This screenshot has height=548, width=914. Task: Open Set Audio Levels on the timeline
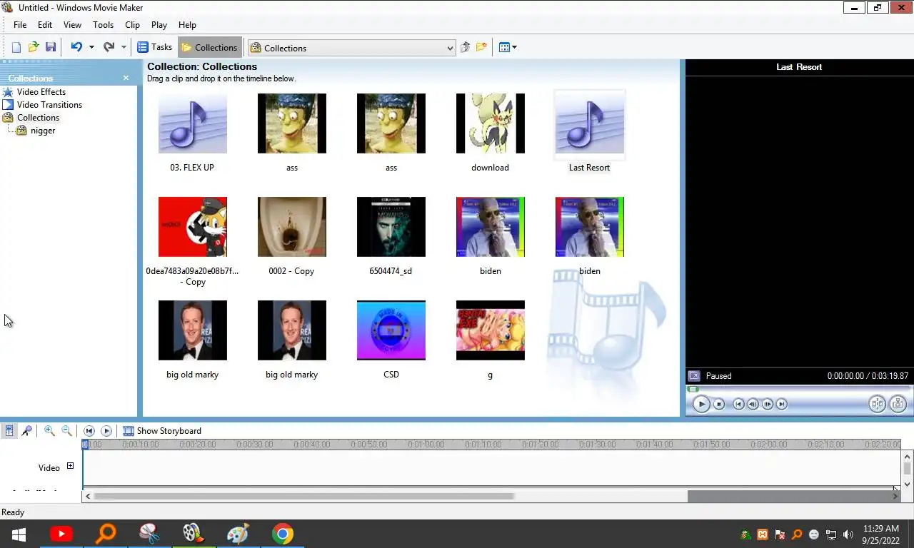coord(9,430)
